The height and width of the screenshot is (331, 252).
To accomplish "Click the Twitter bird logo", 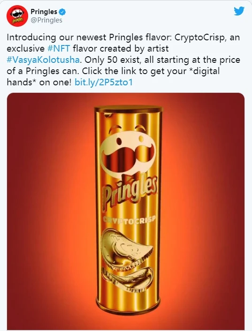I will coord(239,11).
